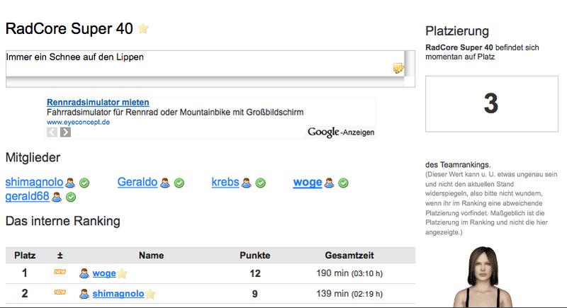Click the NEW badge in woge's ranking row
567x308 pixels.
click(60, 273)
